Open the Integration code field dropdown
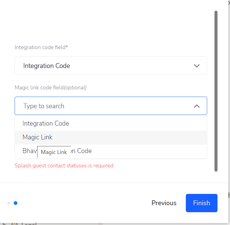This screenshot has height=225, width=230. [x=111, y=66]
